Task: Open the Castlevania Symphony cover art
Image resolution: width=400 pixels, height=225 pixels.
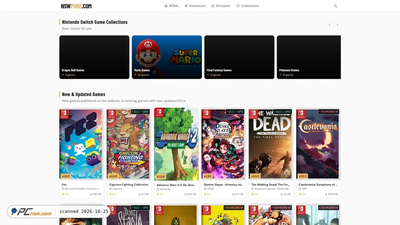Action: [x=318, y=144]
